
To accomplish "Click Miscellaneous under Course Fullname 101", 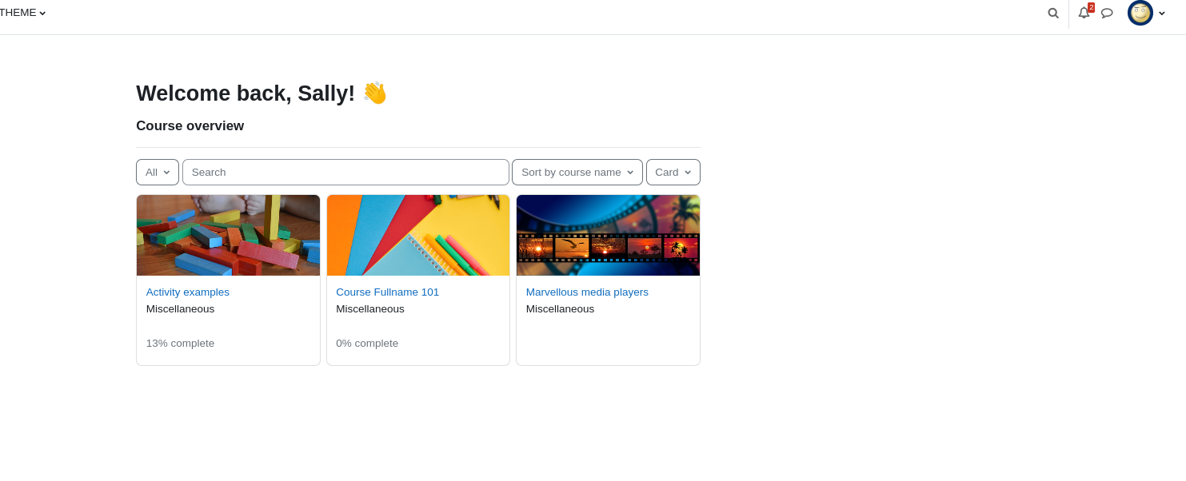I will pyautogui.click(x=370, y=308).
